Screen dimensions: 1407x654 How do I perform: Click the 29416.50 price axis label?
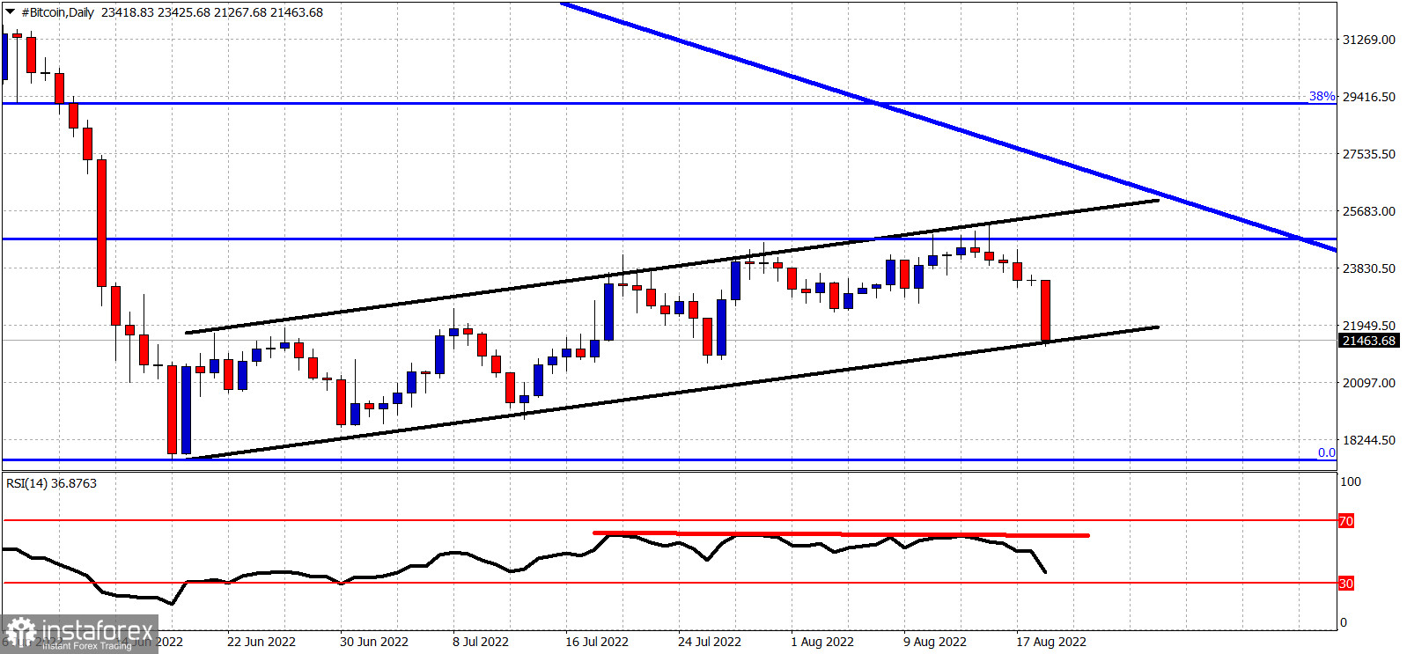[x=1368, y=97]
